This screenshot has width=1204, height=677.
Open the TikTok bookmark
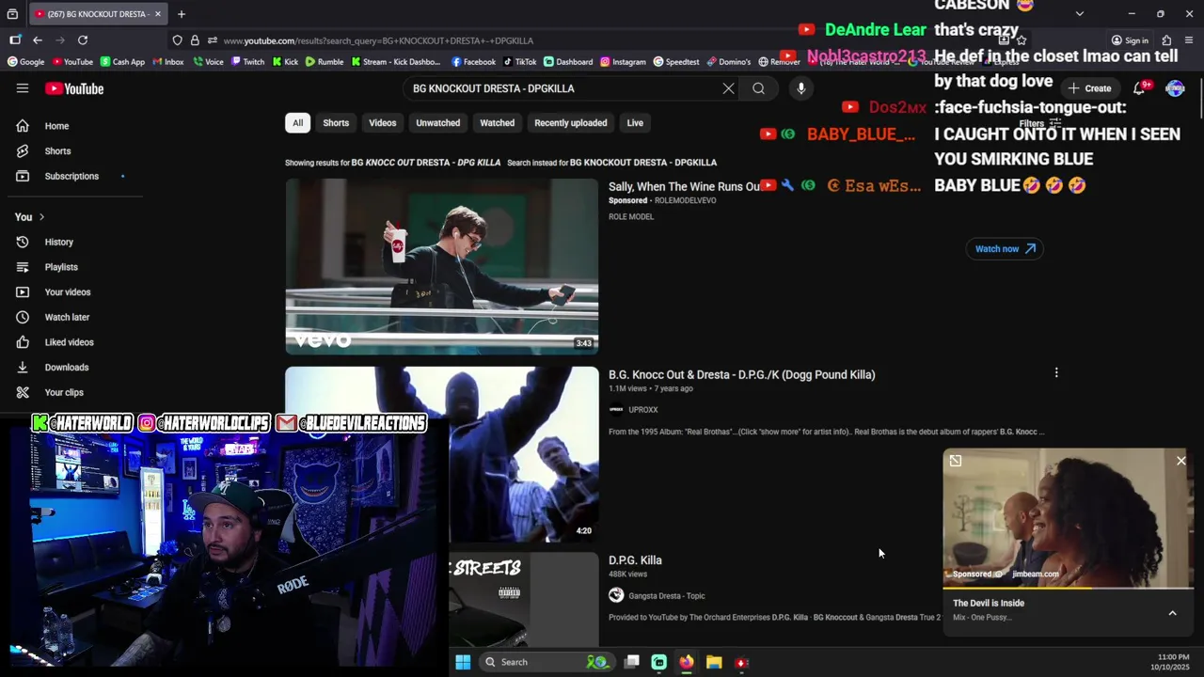[x=520, y=62]
